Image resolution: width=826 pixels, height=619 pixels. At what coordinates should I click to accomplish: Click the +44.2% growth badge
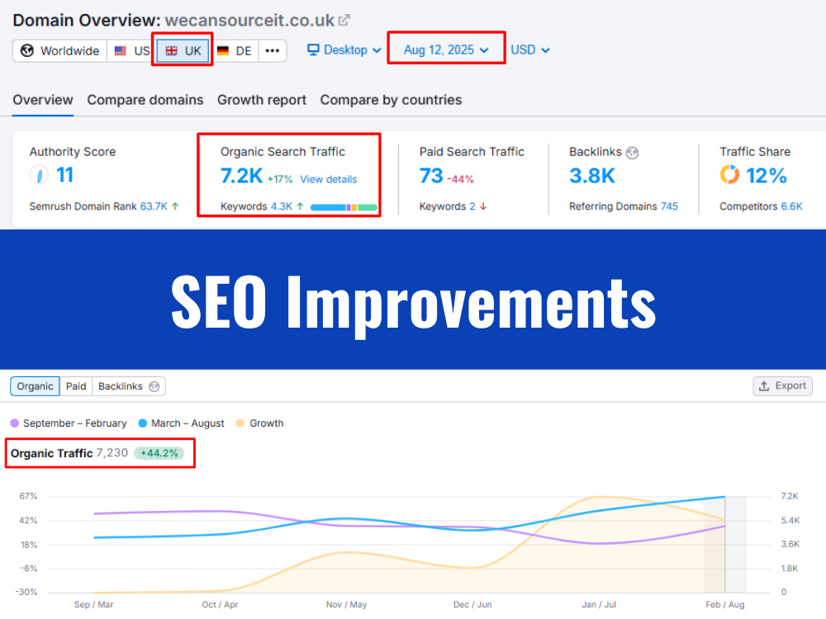(159, 453)
